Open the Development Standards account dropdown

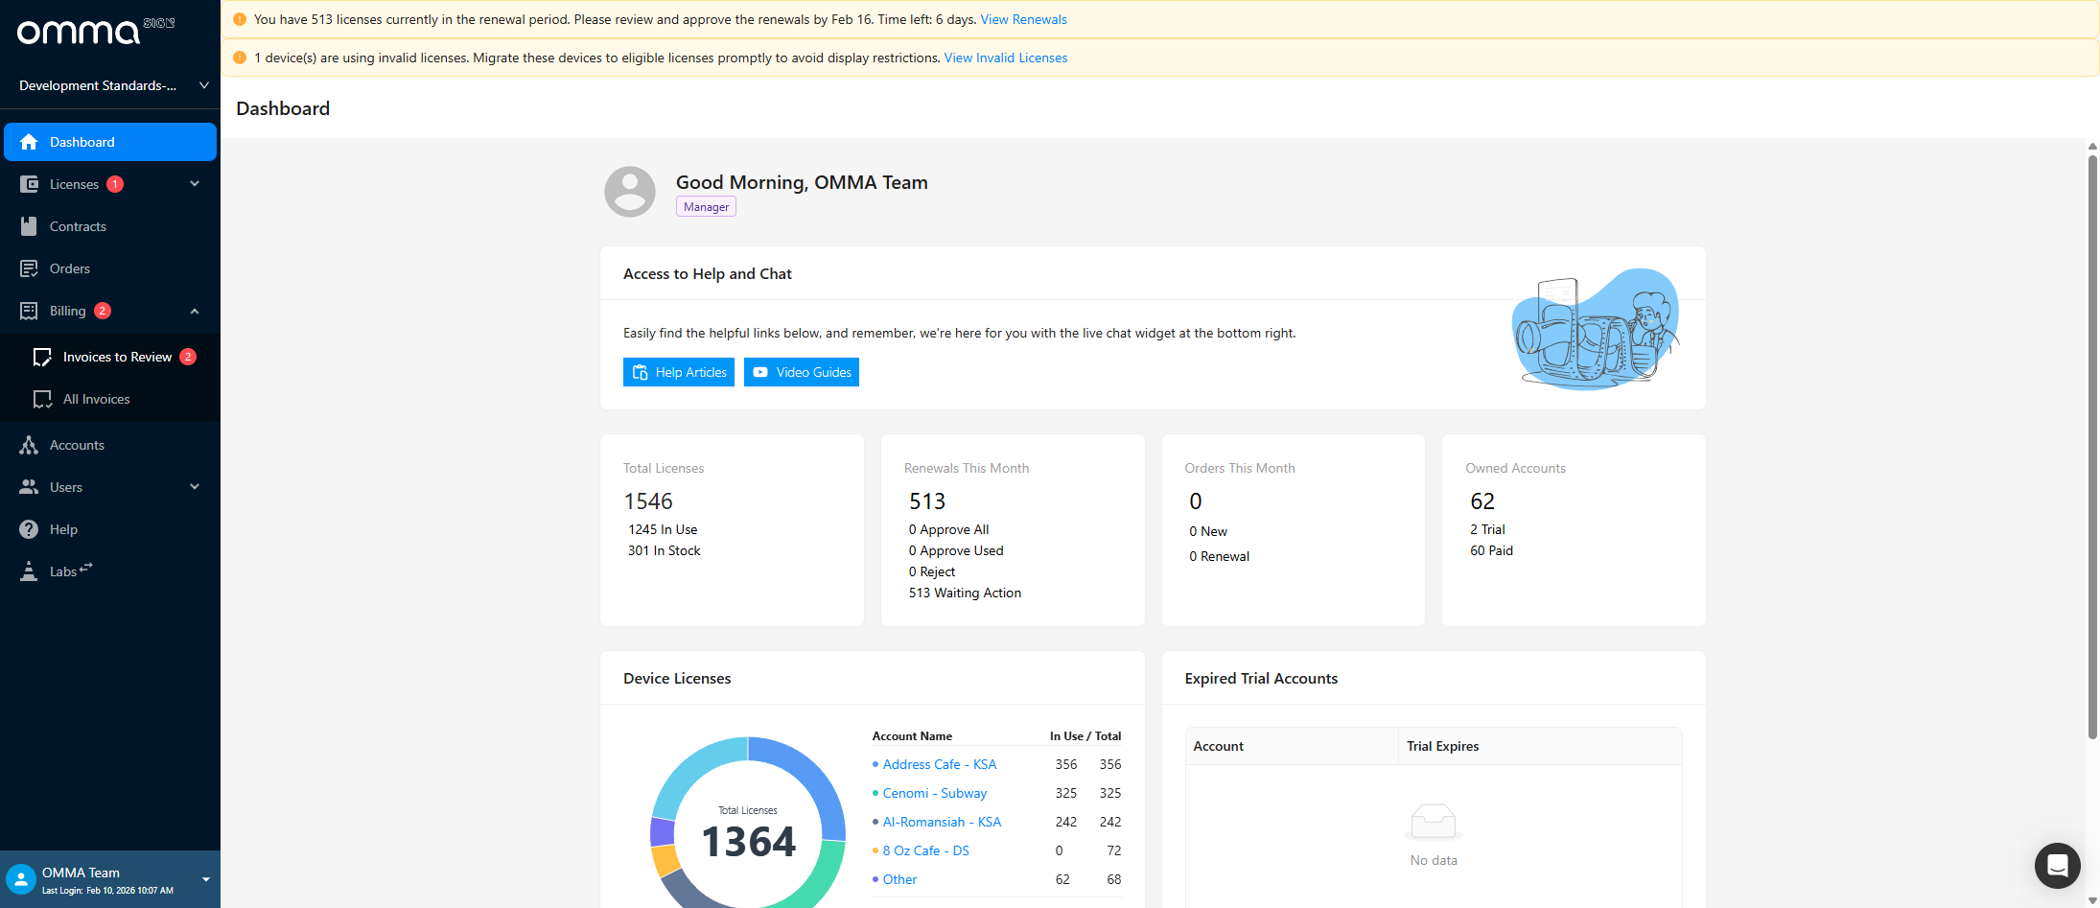[x=204, y=85]
